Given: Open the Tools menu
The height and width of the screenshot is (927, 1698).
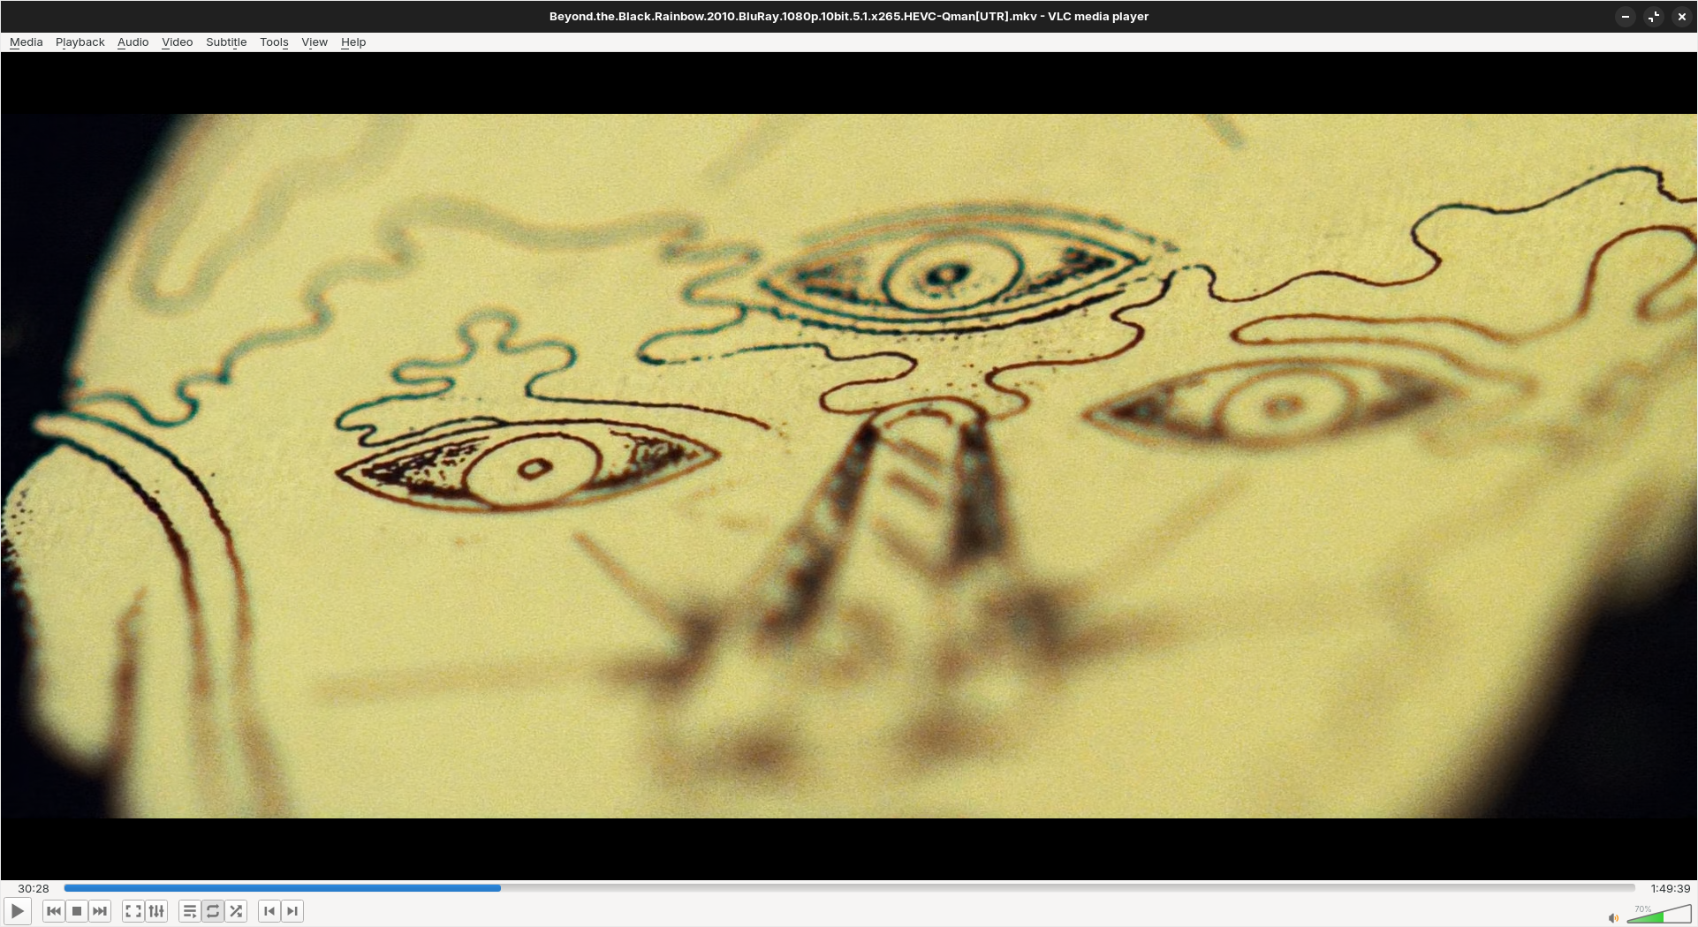Looking at the screenshot, I should coord(274,42).
